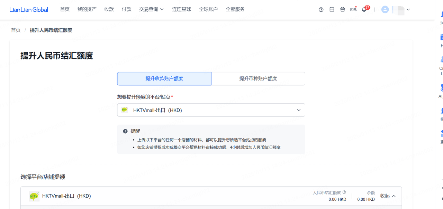443x209 pixels.
Task: Select the 提升收款账户额度 tab
Action: pos(164,79)
